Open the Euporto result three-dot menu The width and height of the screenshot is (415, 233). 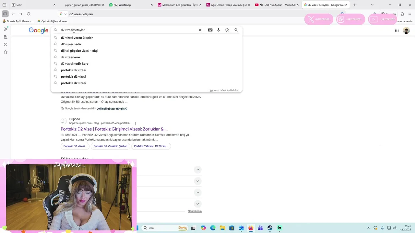[136, 123]
